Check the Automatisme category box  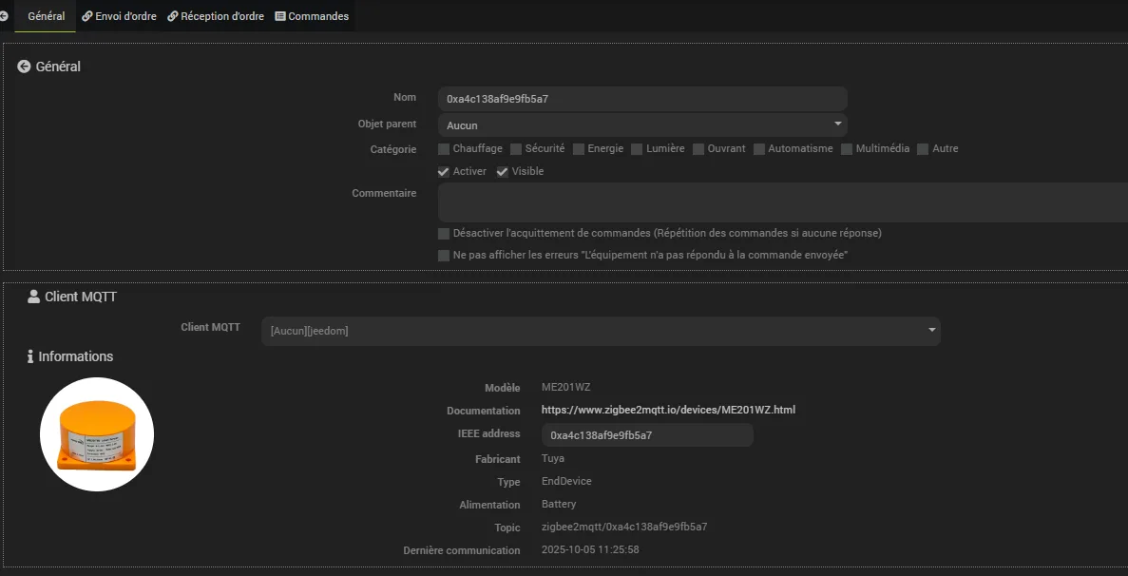point(759,149)
